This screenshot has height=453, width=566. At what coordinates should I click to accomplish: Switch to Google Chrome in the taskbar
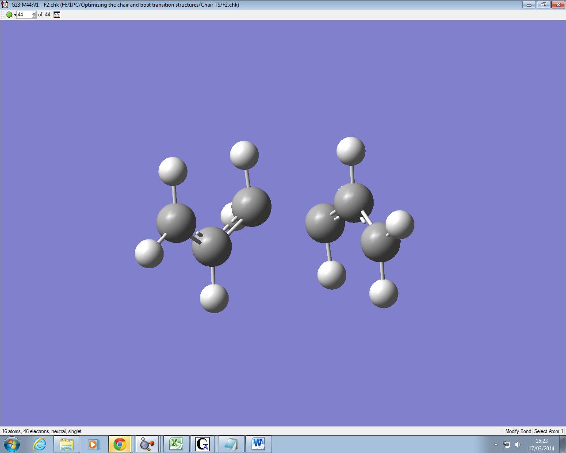[x=119, y=444]
